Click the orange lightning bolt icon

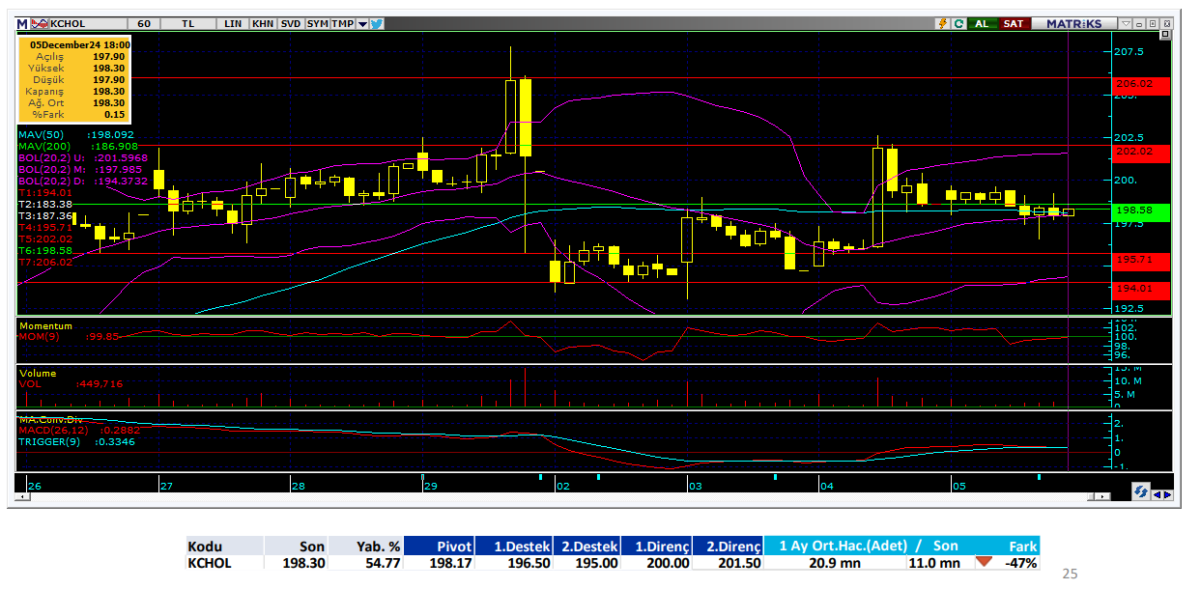[944, 23]
